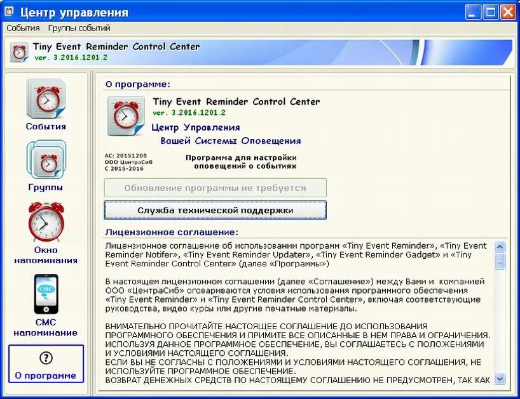Click the large clock logo in О программе panel
The height and width of the screenshot is (399, 520).
coord(126,116)
